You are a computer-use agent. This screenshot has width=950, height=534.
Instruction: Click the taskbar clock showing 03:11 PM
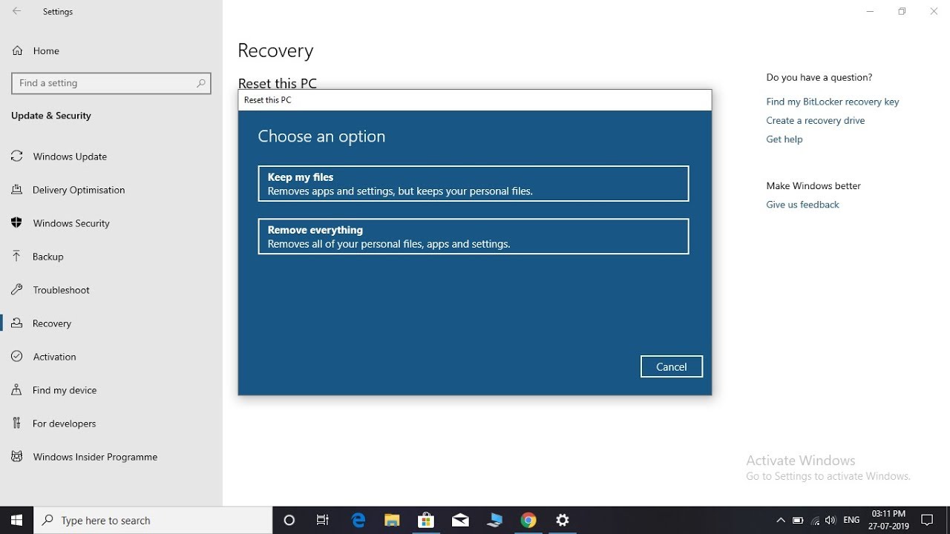tap(888, 520)
